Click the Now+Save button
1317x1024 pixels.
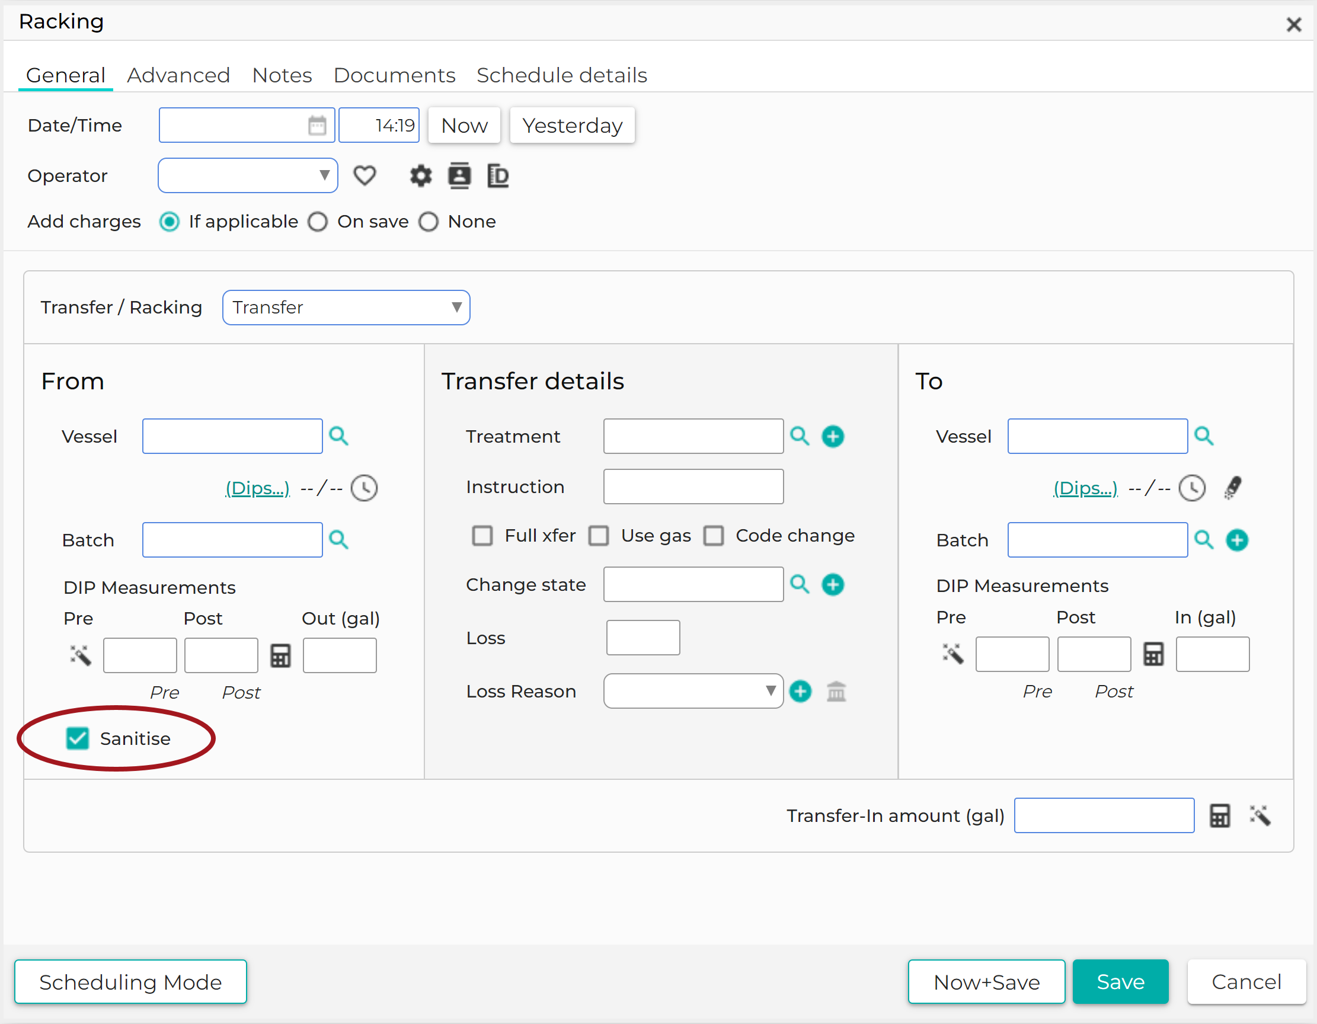tap(986, 982)
